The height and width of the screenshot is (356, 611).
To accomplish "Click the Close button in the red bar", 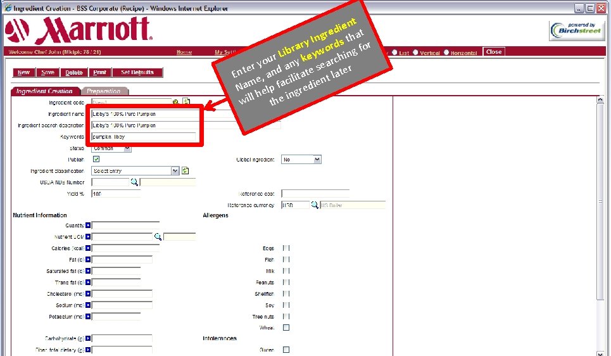I will click(x=494, y=51).
